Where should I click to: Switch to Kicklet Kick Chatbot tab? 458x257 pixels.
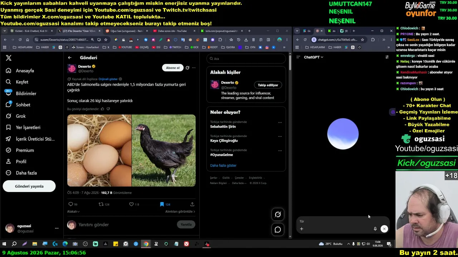(x=31, y=31)
